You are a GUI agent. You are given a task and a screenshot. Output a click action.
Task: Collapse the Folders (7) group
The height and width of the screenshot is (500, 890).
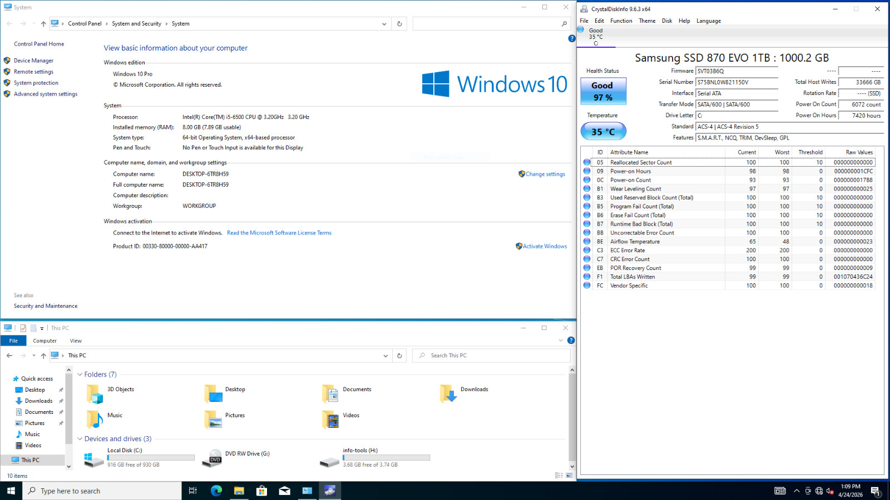tap(80, 374)
